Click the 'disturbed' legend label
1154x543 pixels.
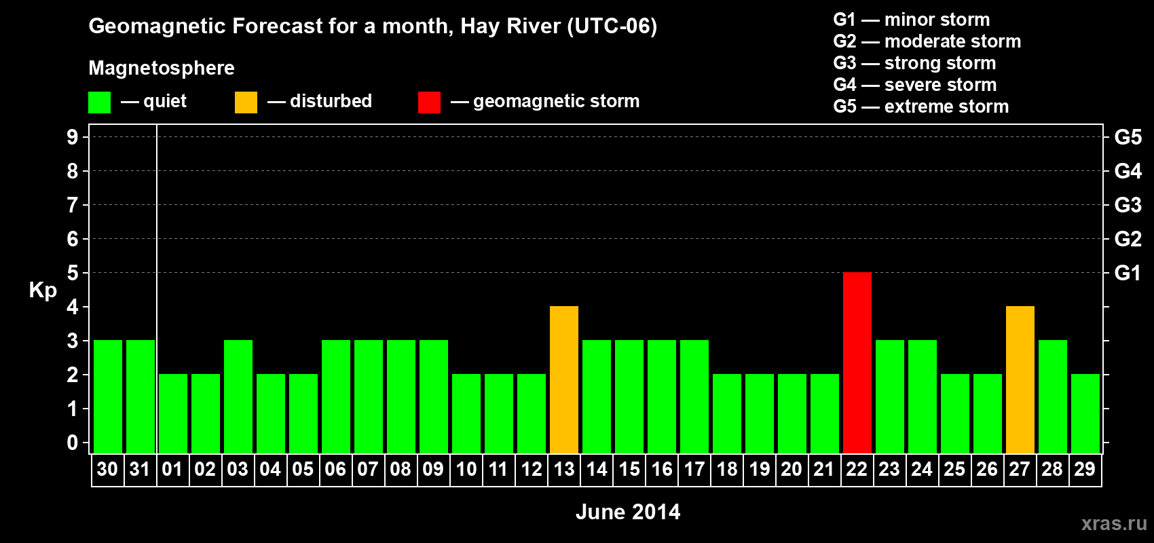click(x=331, y=101)
